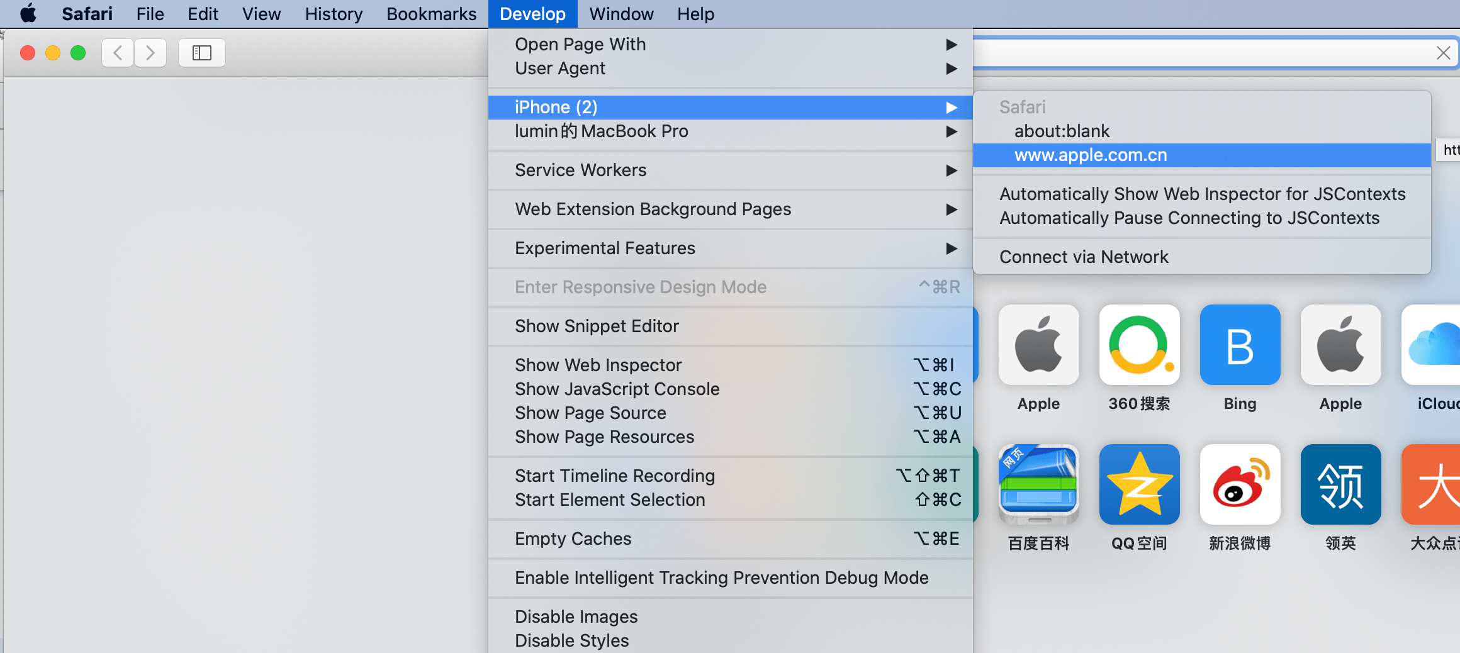Choose Empty Caches
The height and width of the screenshot is (653, 1460).
tap(573, 539)
